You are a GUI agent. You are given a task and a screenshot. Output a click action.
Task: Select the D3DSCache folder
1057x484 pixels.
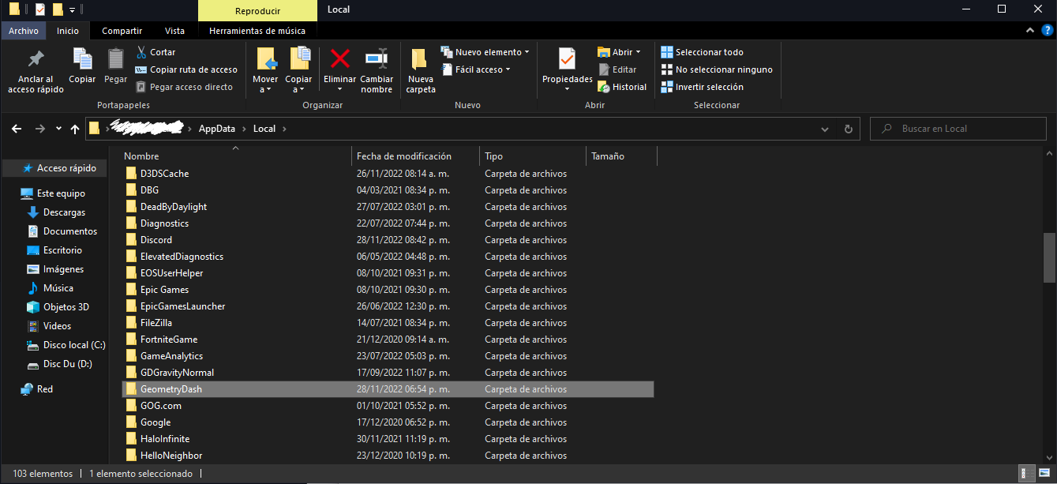[x=164, y=174]
